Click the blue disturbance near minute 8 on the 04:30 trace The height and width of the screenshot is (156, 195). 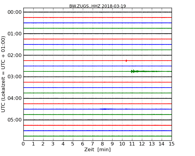point(105,109)
